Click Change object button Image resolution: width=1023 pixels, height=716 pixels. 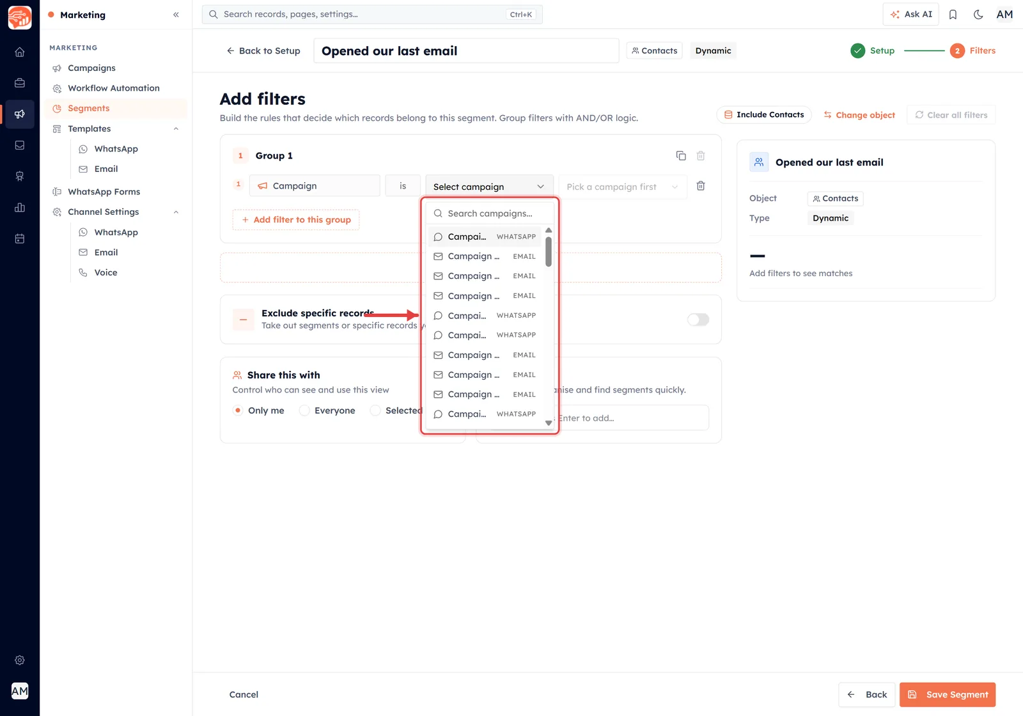pyautogui.click(x=859, y=115)
